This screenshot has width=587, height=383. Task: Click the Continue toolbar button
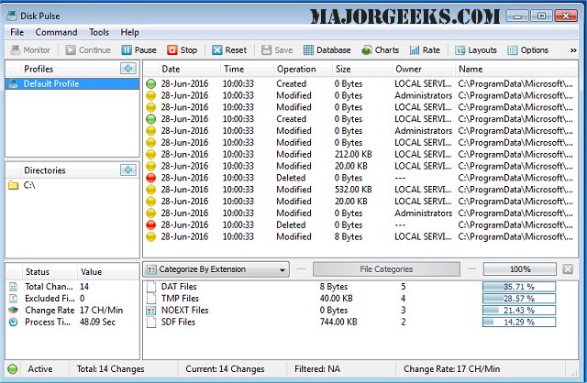click(x=88, y=50)
